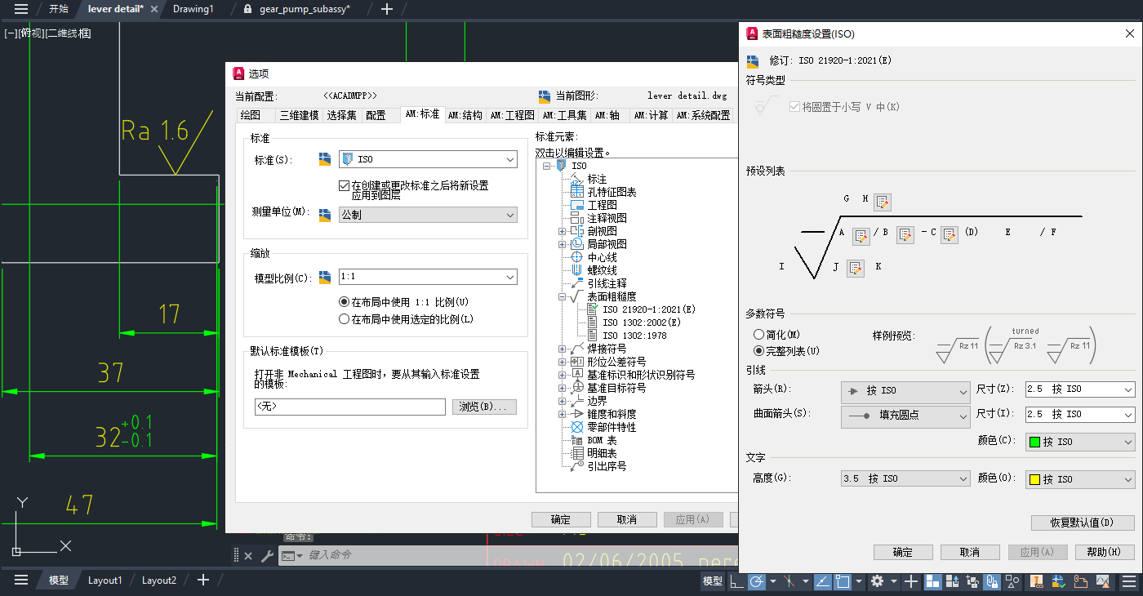Open the 测量单位 公制 dropdown
Viewport: 1143px width, 596px height.
[x=428, y=215]
